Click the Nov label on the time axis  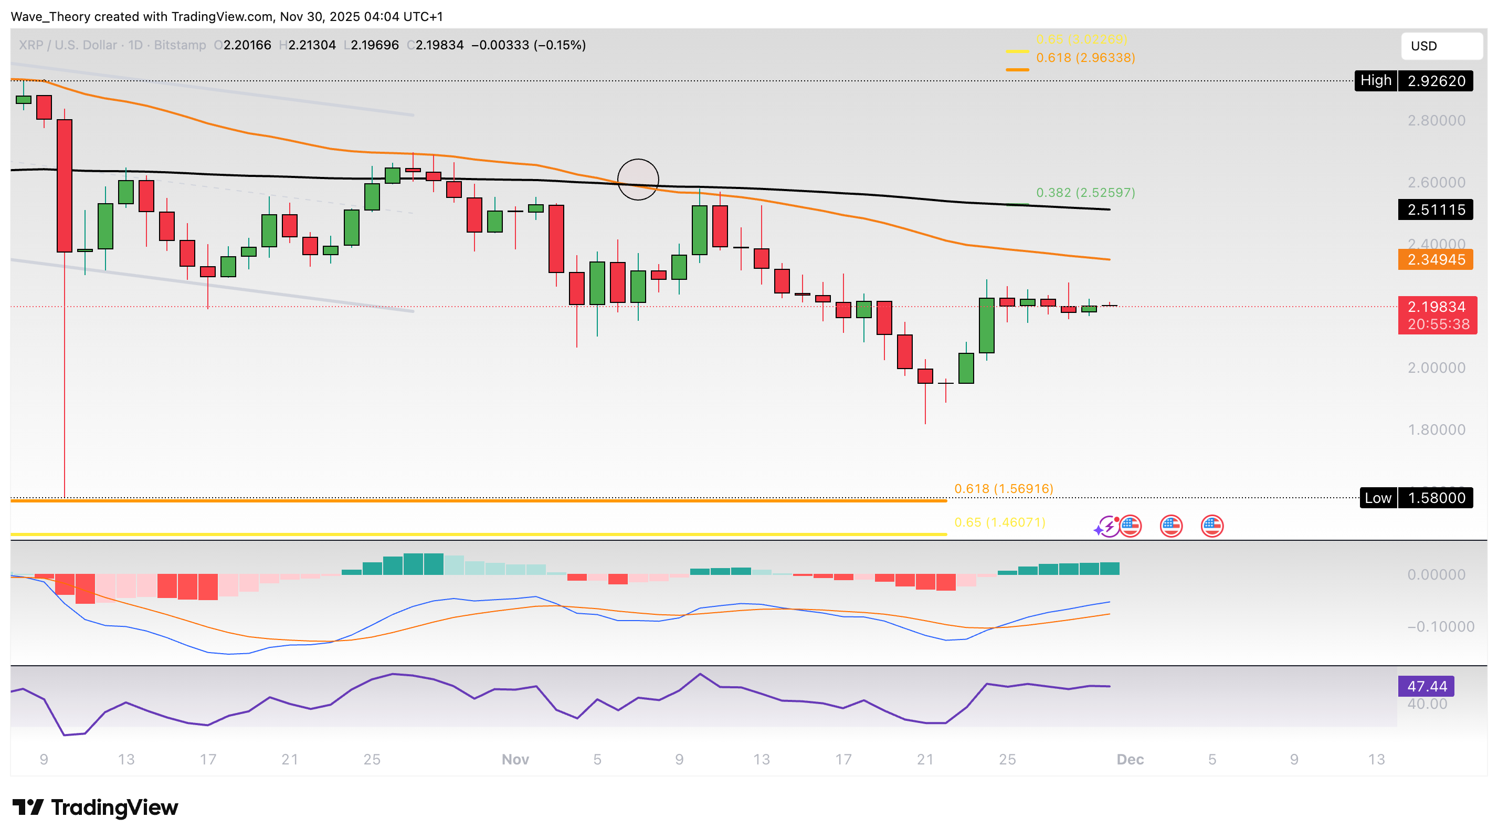click(515, 759)
